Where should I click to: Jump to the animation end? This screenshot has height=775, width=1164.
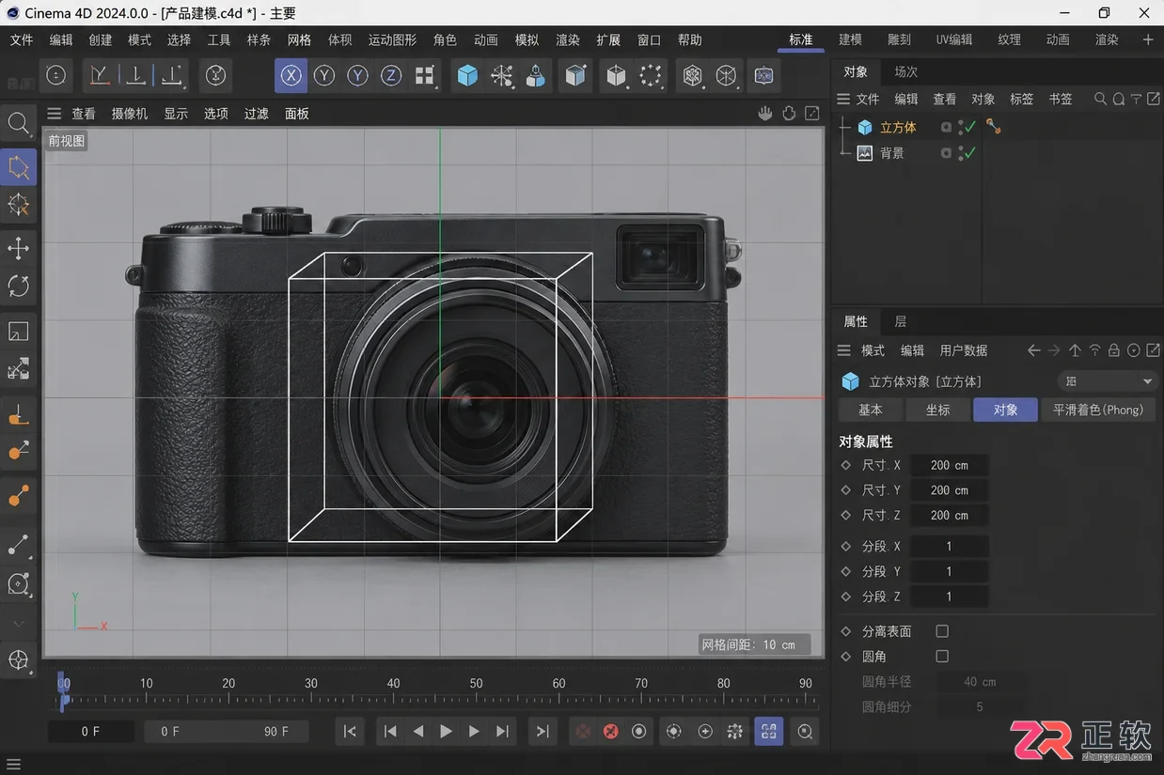click(x=543, y=731)
